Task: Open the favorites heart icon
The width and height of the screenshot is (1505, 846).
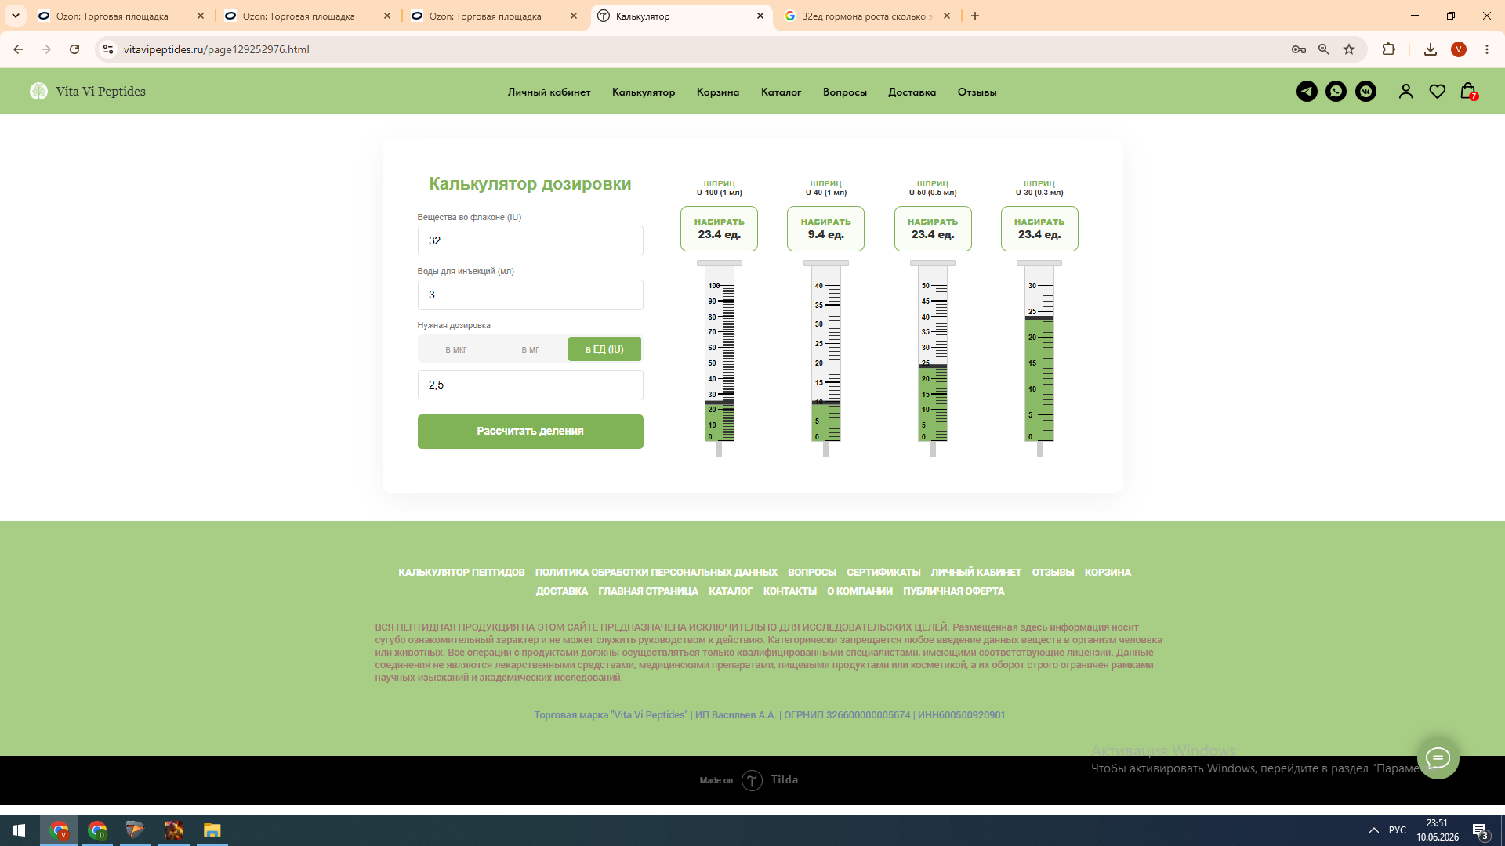Action: [x=1437, y=92]
